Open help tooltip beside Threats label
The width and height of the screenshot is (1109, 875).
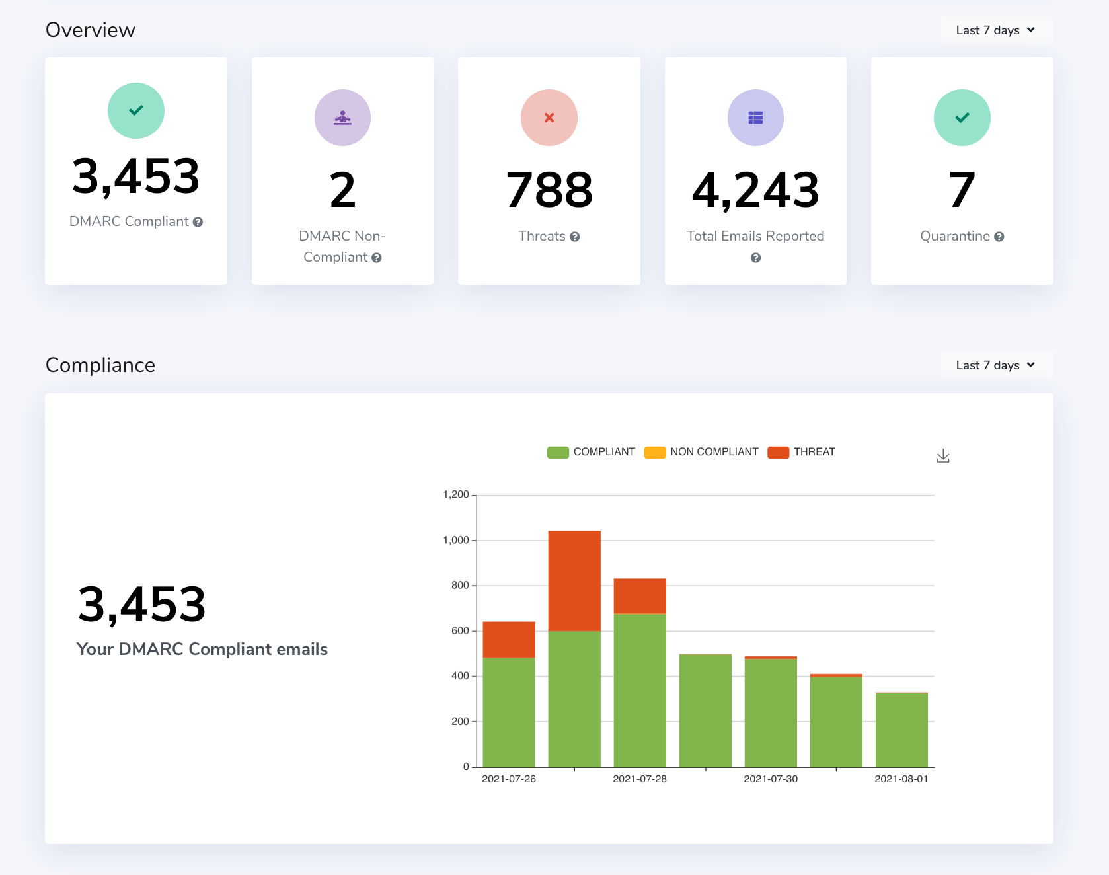[x=575, y=237]
